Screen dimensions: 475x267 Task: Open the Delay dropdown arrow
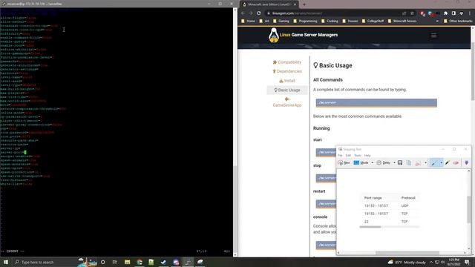pyautogui.click(x=394, y=163)
